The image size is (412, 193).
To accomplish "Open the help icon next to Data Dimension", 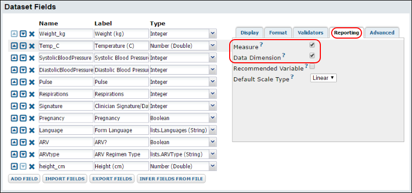I will [x=284, y=55].
